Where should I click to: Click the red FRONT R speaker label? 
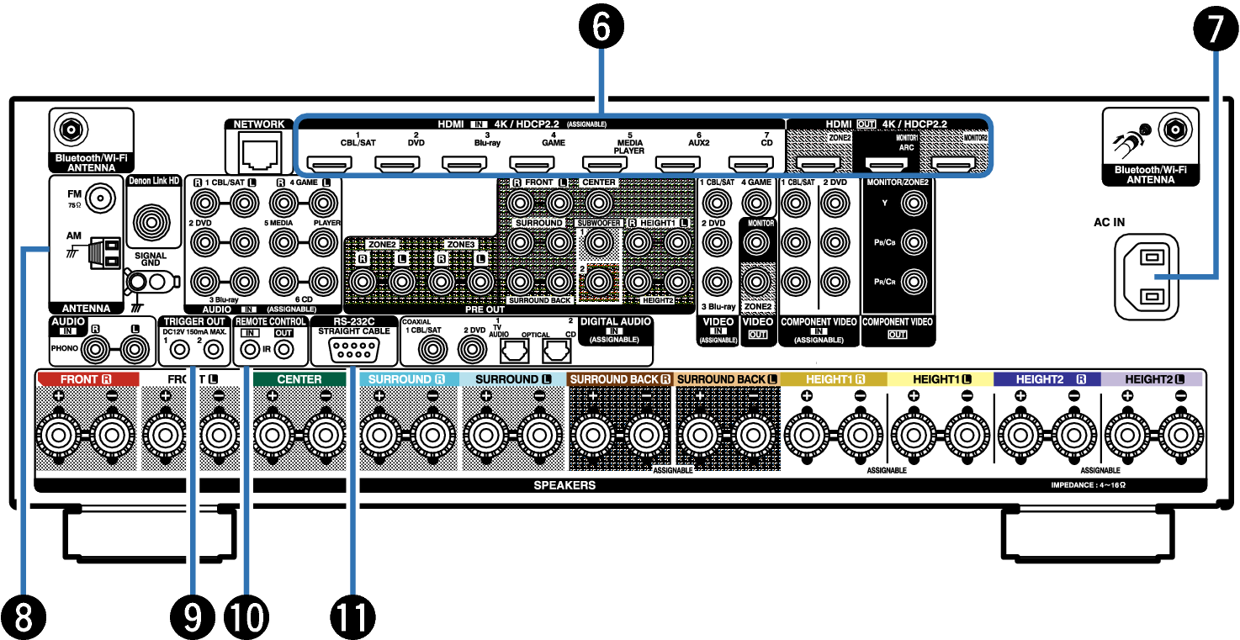(x=86, y=379)
